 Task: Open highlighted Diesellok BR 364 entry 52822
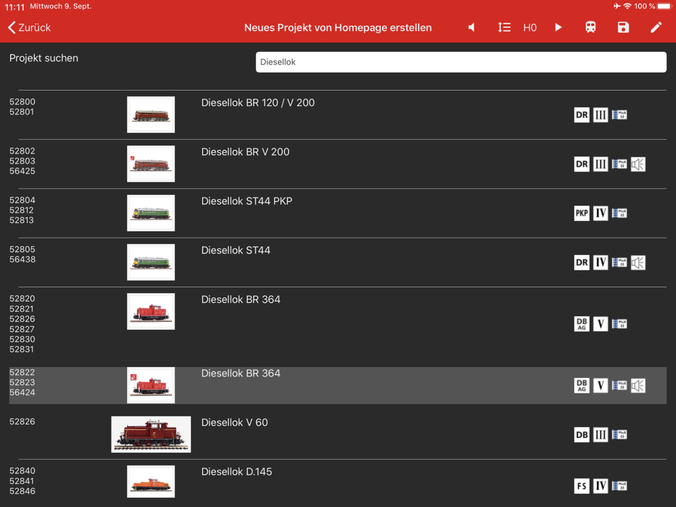click(338, 385)
